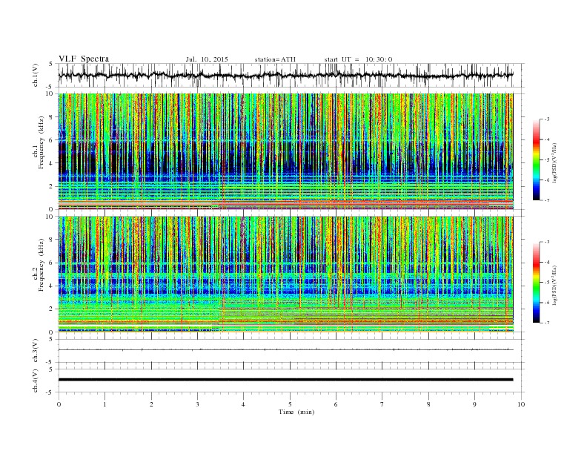Click the "station=ATH" header text
The width and height of the screenshot is (587, 454).
pyautogui.click(x=275, y=59)
